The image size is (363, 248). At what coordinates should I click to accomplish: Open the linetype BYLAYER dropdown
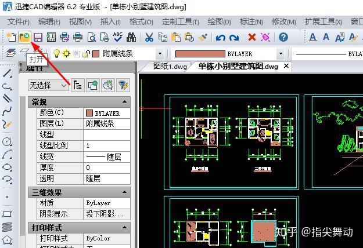[x=328, y=53]
